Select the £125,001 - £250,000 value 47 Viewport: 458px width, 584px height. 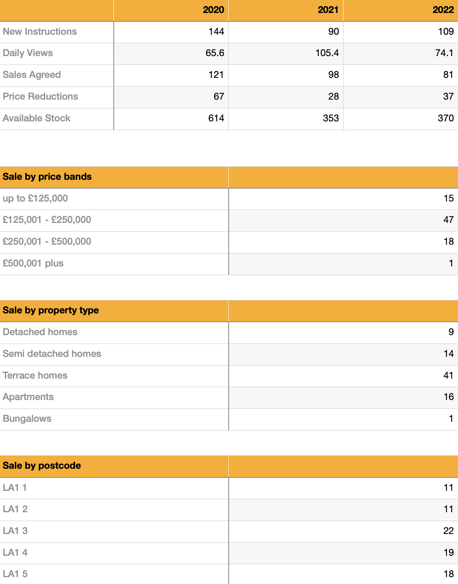click(448, 220)
